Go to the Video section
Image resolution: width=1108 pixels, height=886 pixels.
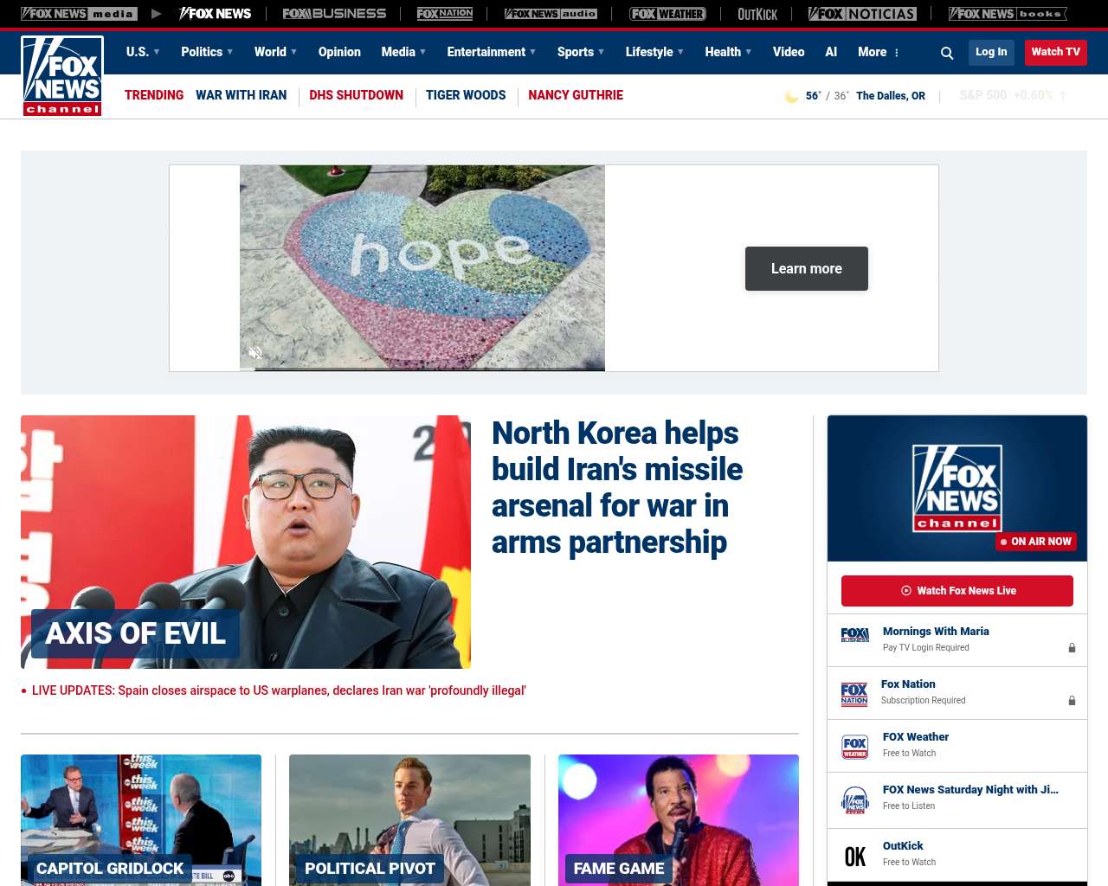coord(789,52)
